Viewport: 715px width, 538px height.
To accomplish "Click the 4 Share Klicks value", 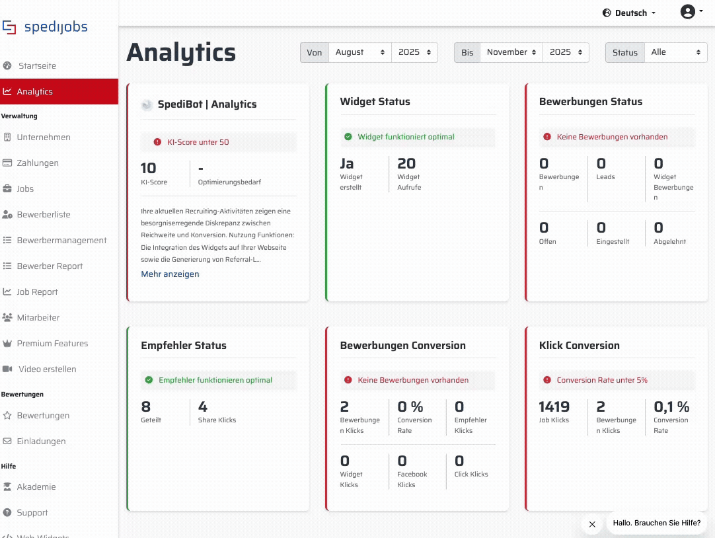I will 203,406.
